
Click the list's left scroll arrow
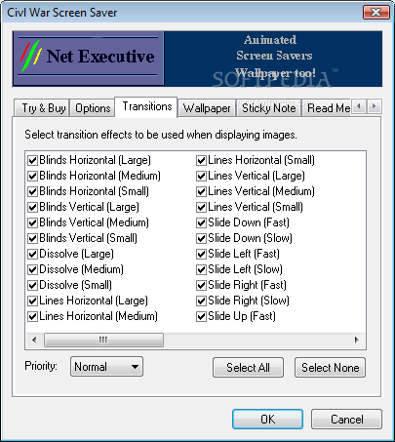(x=34, y=341)
